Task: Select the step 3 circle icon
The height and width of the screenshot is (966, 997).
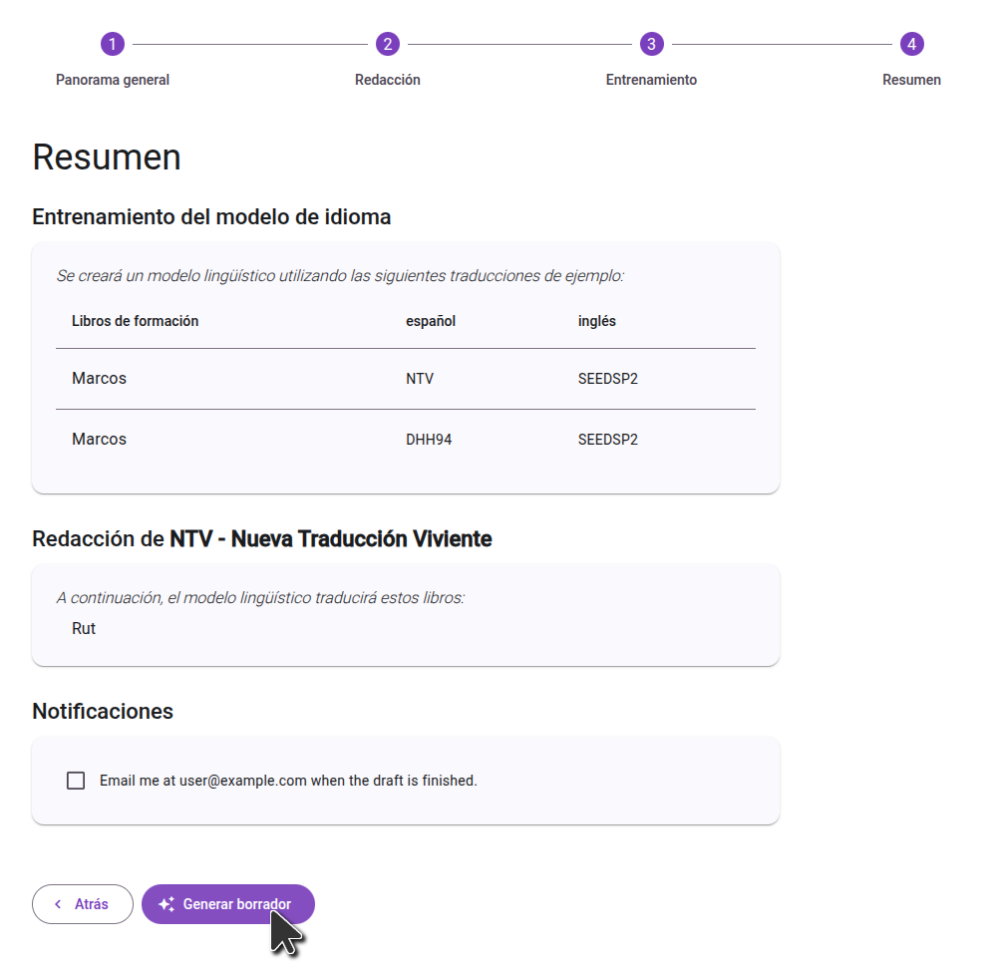Action: [x=651, y=44]
